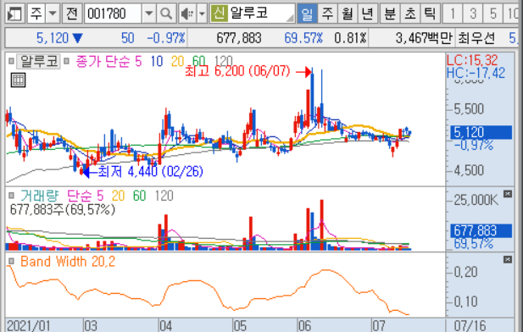Select interval button 5

pyautogui.click(x=492, y=14)
